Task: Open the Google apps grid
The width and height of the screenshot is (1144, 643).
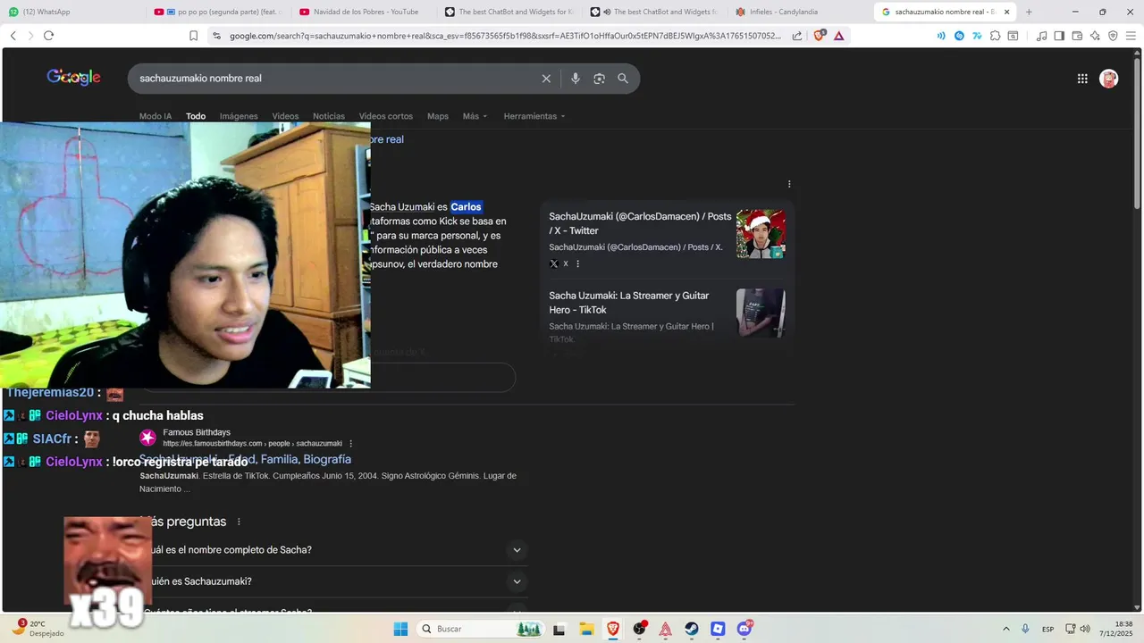Action: (x=1082, y=79)
